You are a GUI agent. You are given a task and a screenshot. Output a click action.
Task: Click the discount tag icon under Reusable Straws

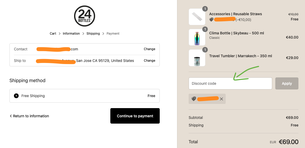[211, 19]
